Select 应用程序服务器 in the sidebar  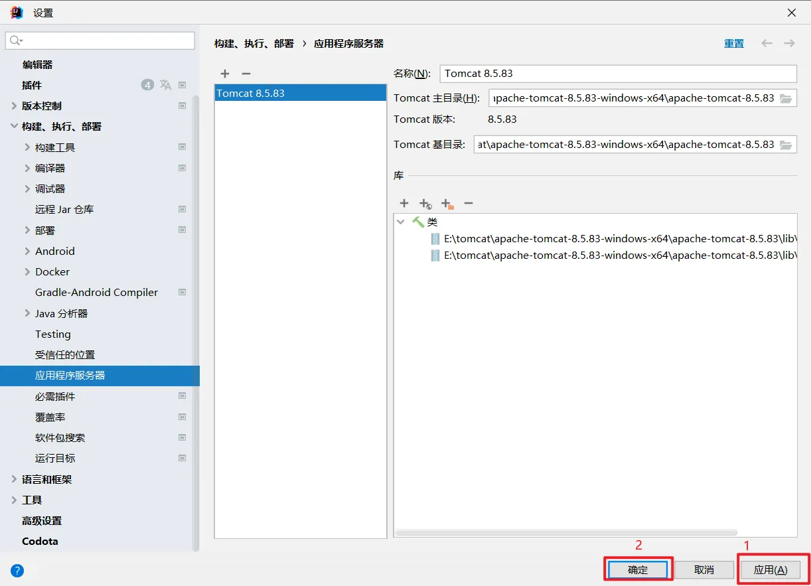coord(100,375)
